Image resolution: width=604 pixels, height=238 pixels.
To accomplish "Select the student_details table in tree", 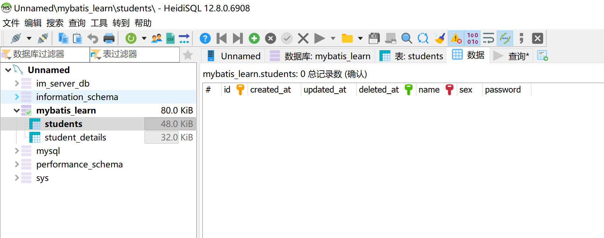I will [75, 137].
